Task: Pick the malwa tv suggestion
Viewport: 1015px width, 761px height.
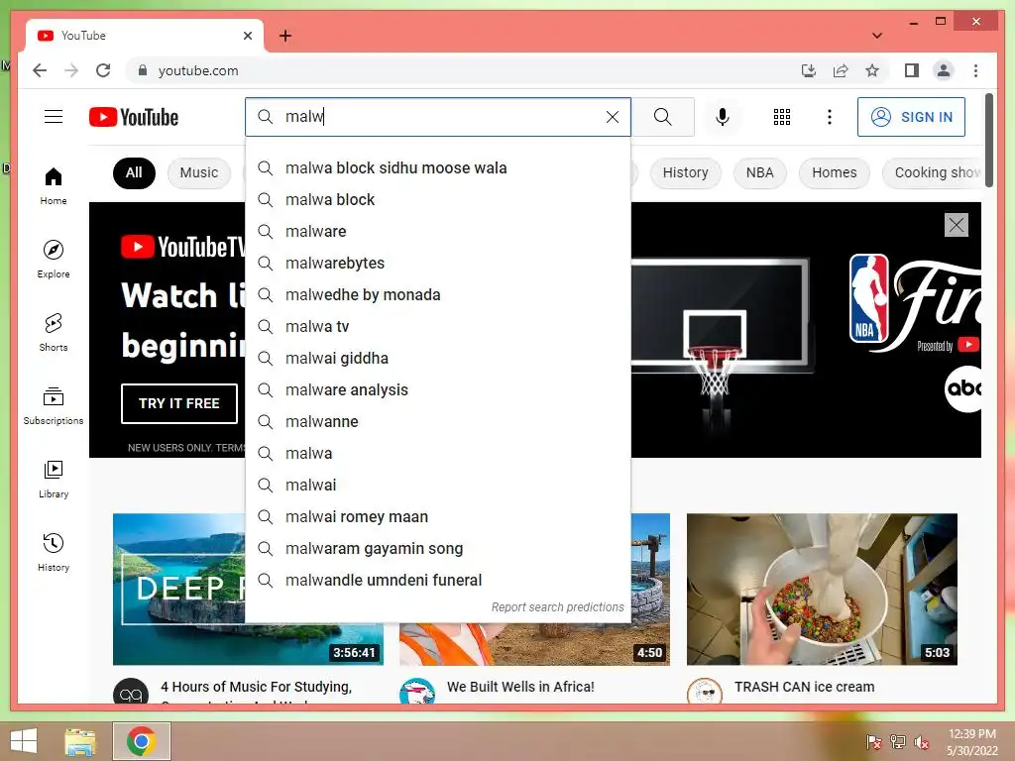Action: click(438, 327)
